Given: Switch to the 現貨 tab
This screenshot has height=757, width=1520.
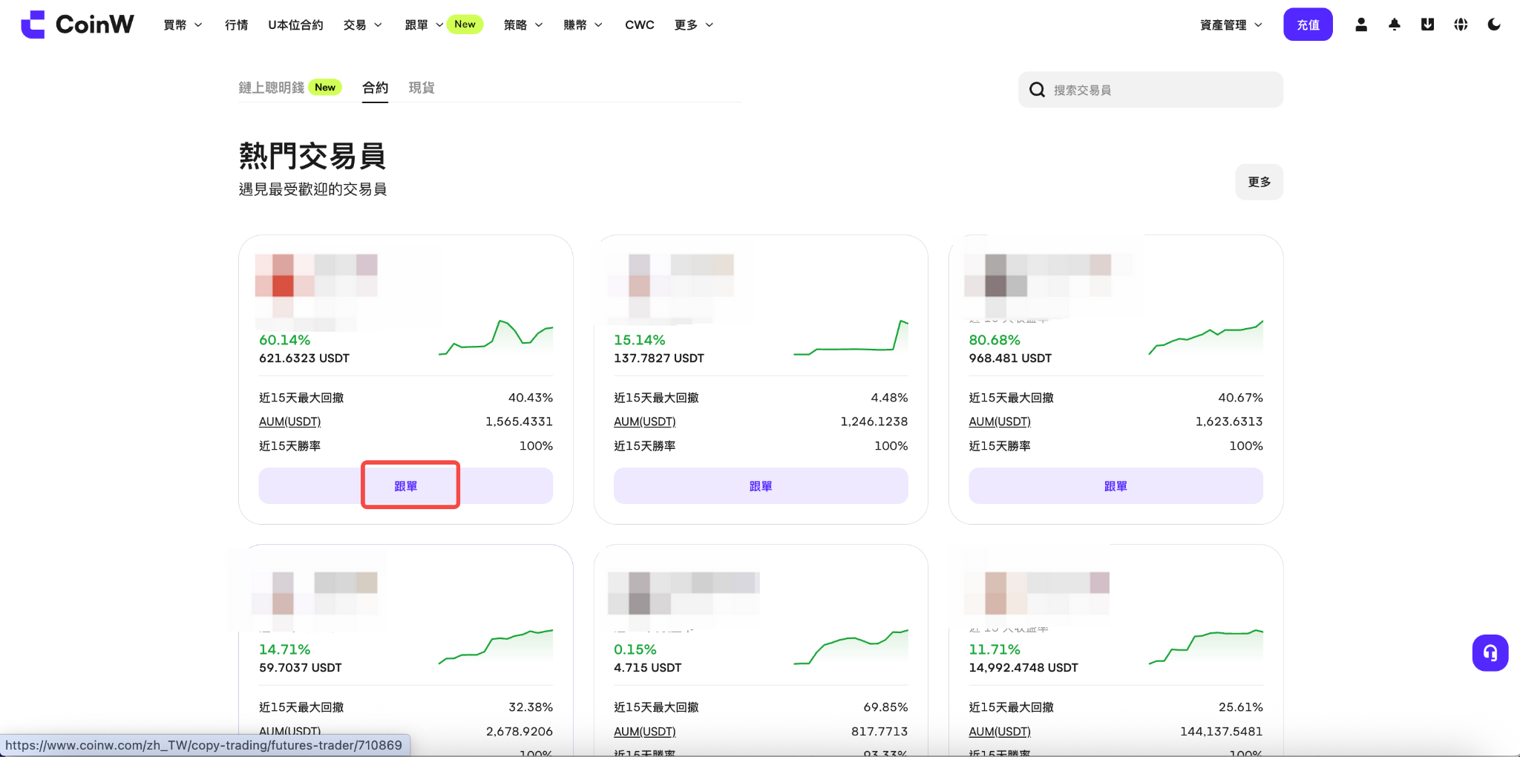Looking at the screenshot, I should [x=422, y=88].
